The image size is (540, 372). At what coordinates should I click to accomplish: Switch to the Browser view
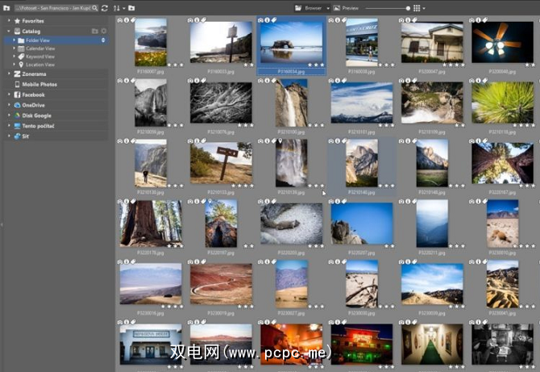pyautogui.click(x=310, y=7)
